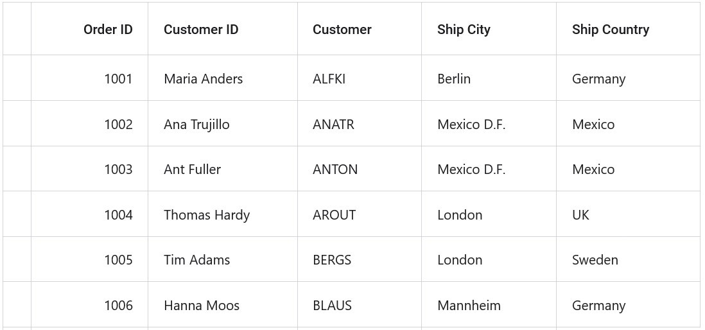This screenshot has height=330, width=705.
Task: Select the ALFKI customer cell
Action: [x=329, y=79]
